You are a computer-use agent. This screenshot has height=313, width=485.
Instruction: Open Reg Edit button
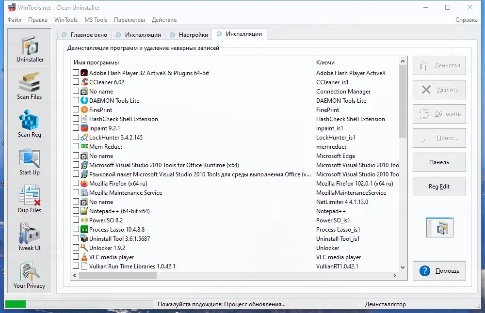(x=439, y=187)
